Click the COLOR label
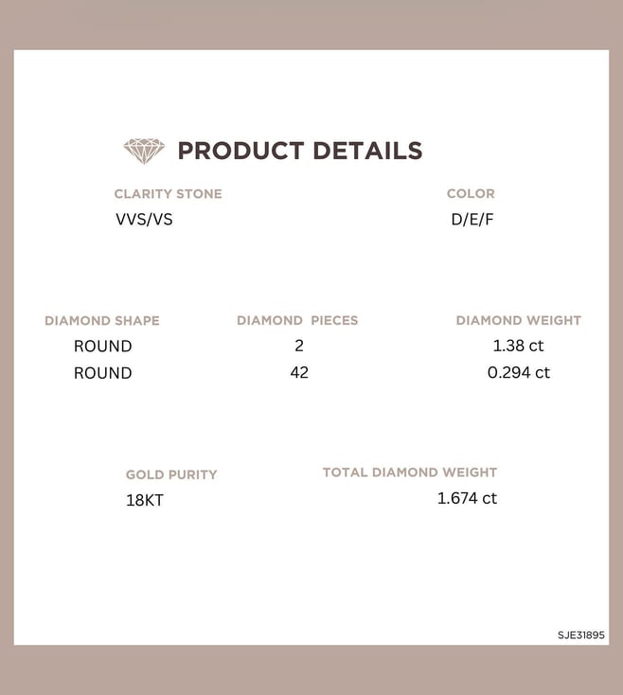 point(471,193)
